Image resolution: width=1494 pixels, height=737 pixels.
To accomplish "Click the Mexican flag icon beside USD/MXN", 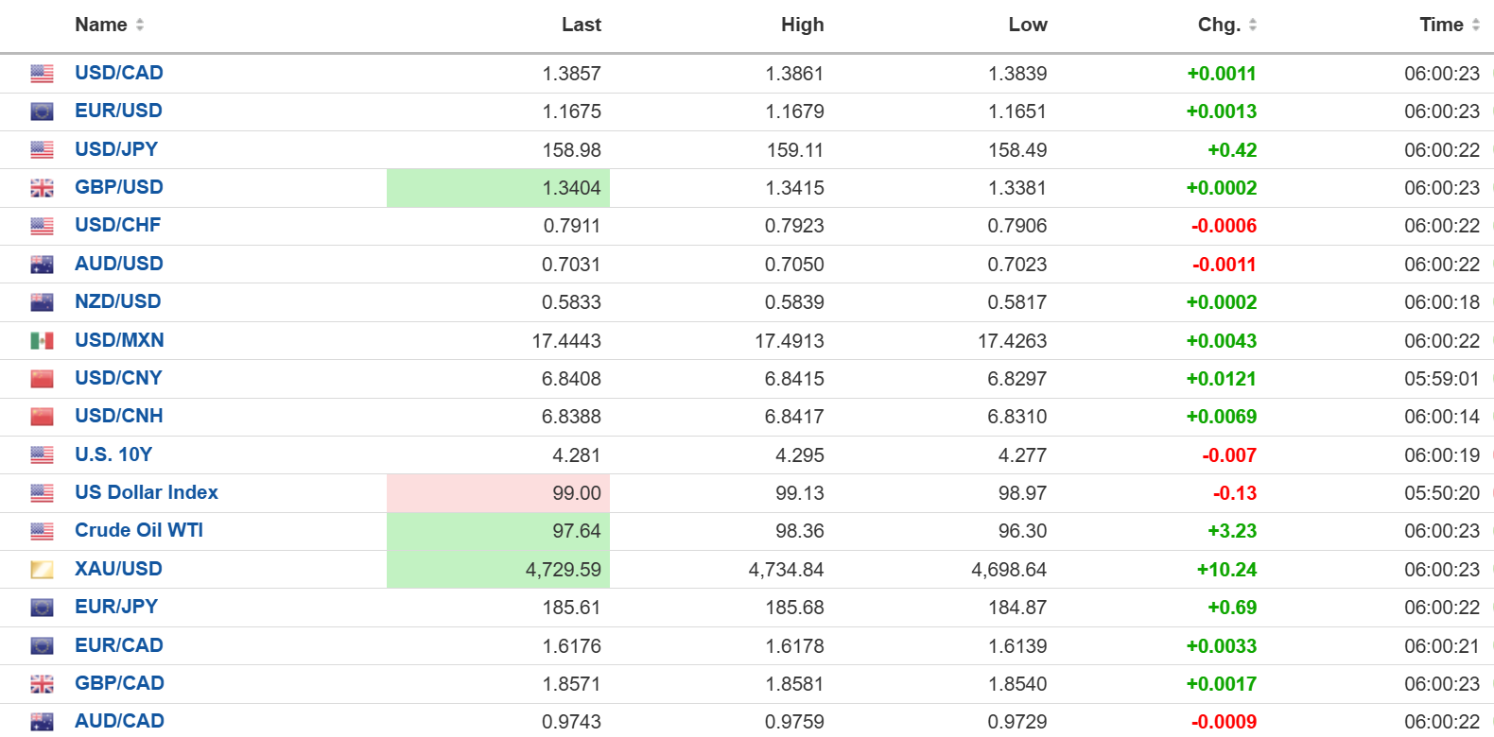I will pyautogui.click(x=42, y=340).
